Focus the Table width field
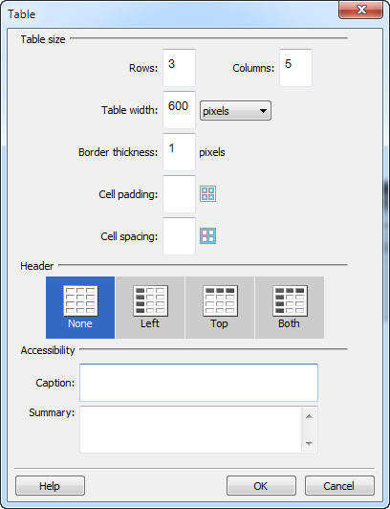390x509 pixels. click(180, 110)
